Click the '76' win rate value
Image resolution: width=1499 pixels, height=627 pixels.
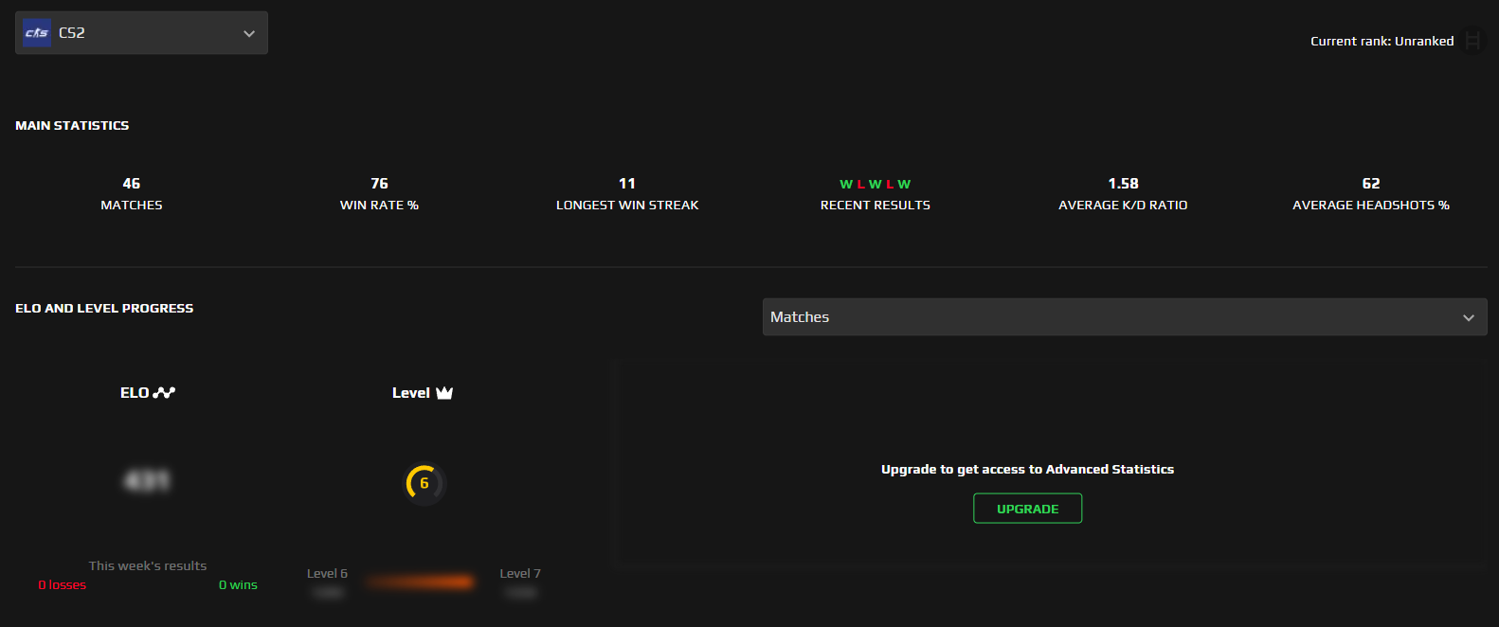coord(379,184)
